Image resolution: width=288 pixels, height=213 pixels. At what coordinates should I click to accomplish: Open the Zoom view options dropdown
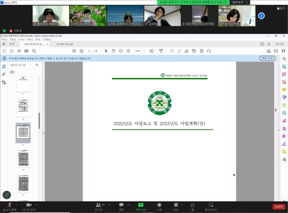click(x=240, y=2)
